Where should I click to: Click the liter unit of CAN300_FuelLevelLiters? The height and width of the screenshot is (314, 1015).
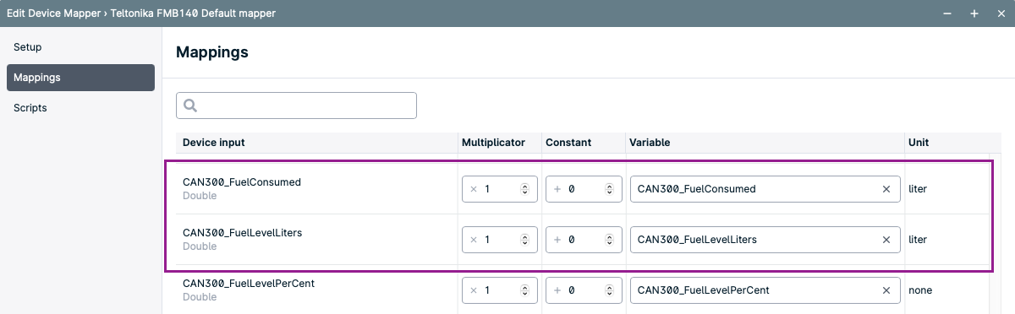coord(918,240)
